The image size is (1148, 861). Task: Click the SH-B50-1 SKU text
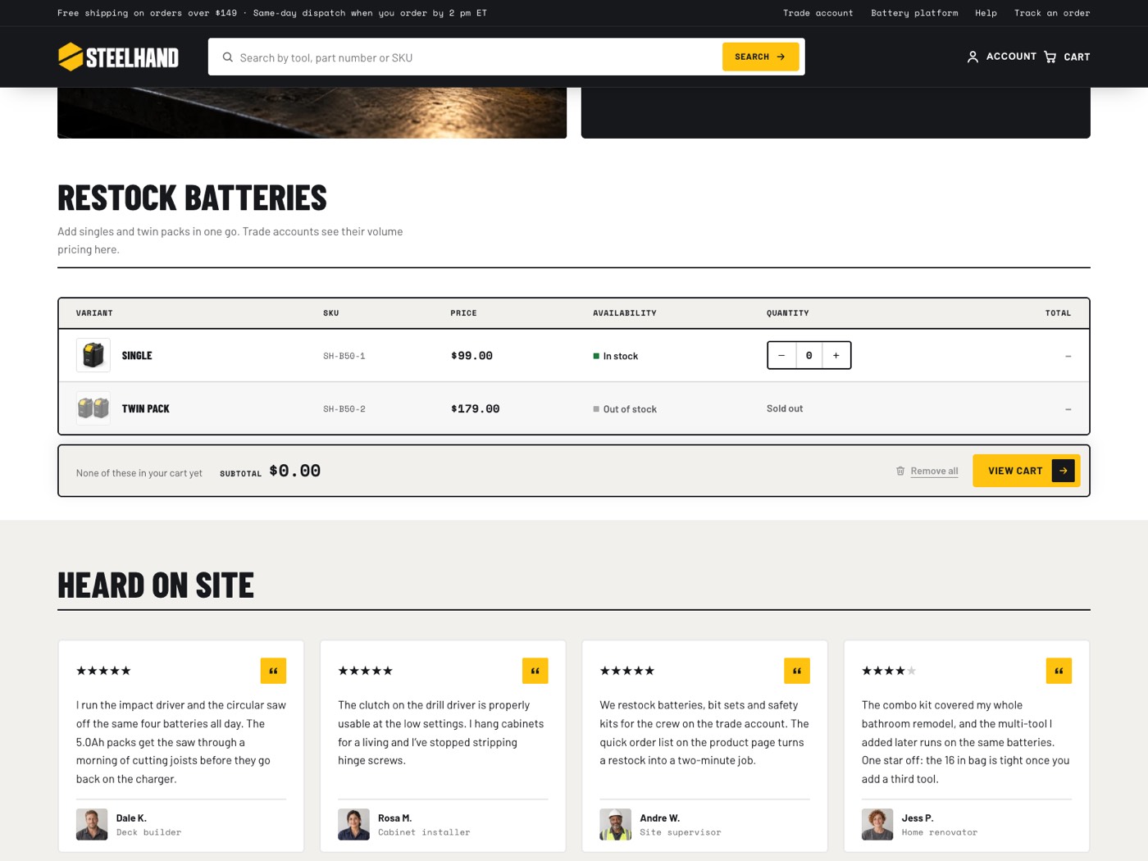coord(344,356)
